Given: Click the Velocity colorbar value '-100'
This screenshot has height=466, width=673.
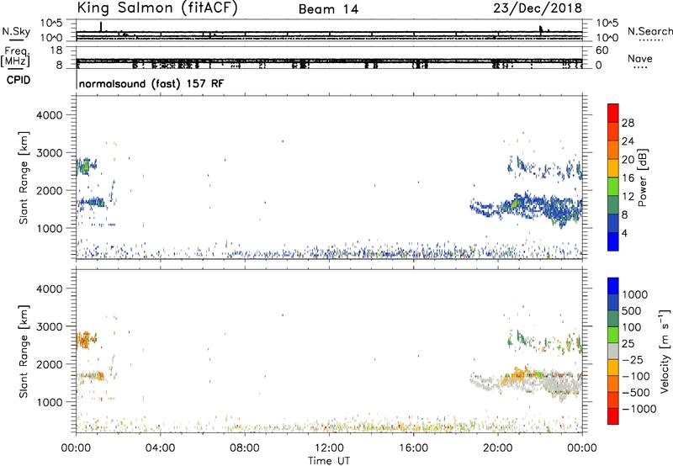Looking at the screenshot, I should (x=636, y=376).
